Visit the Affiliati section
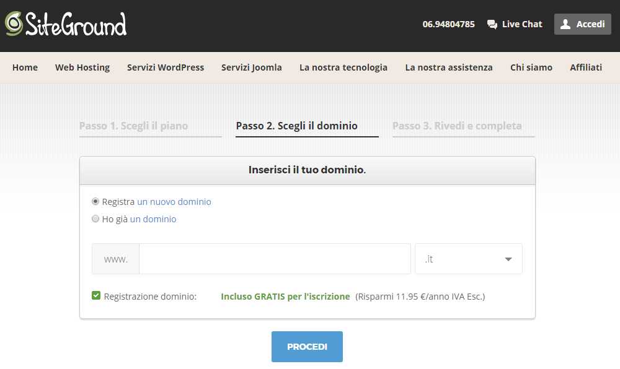 coord(586,67)
